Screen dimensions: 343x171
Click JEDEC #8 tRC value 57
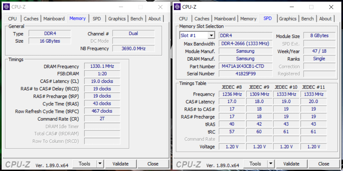(232, 132)
